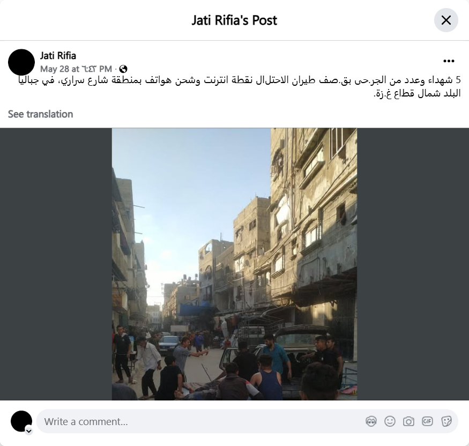Click the globe public audience icon
The image size is (469, 446).
pyautogui.click(x=123, y=69)
